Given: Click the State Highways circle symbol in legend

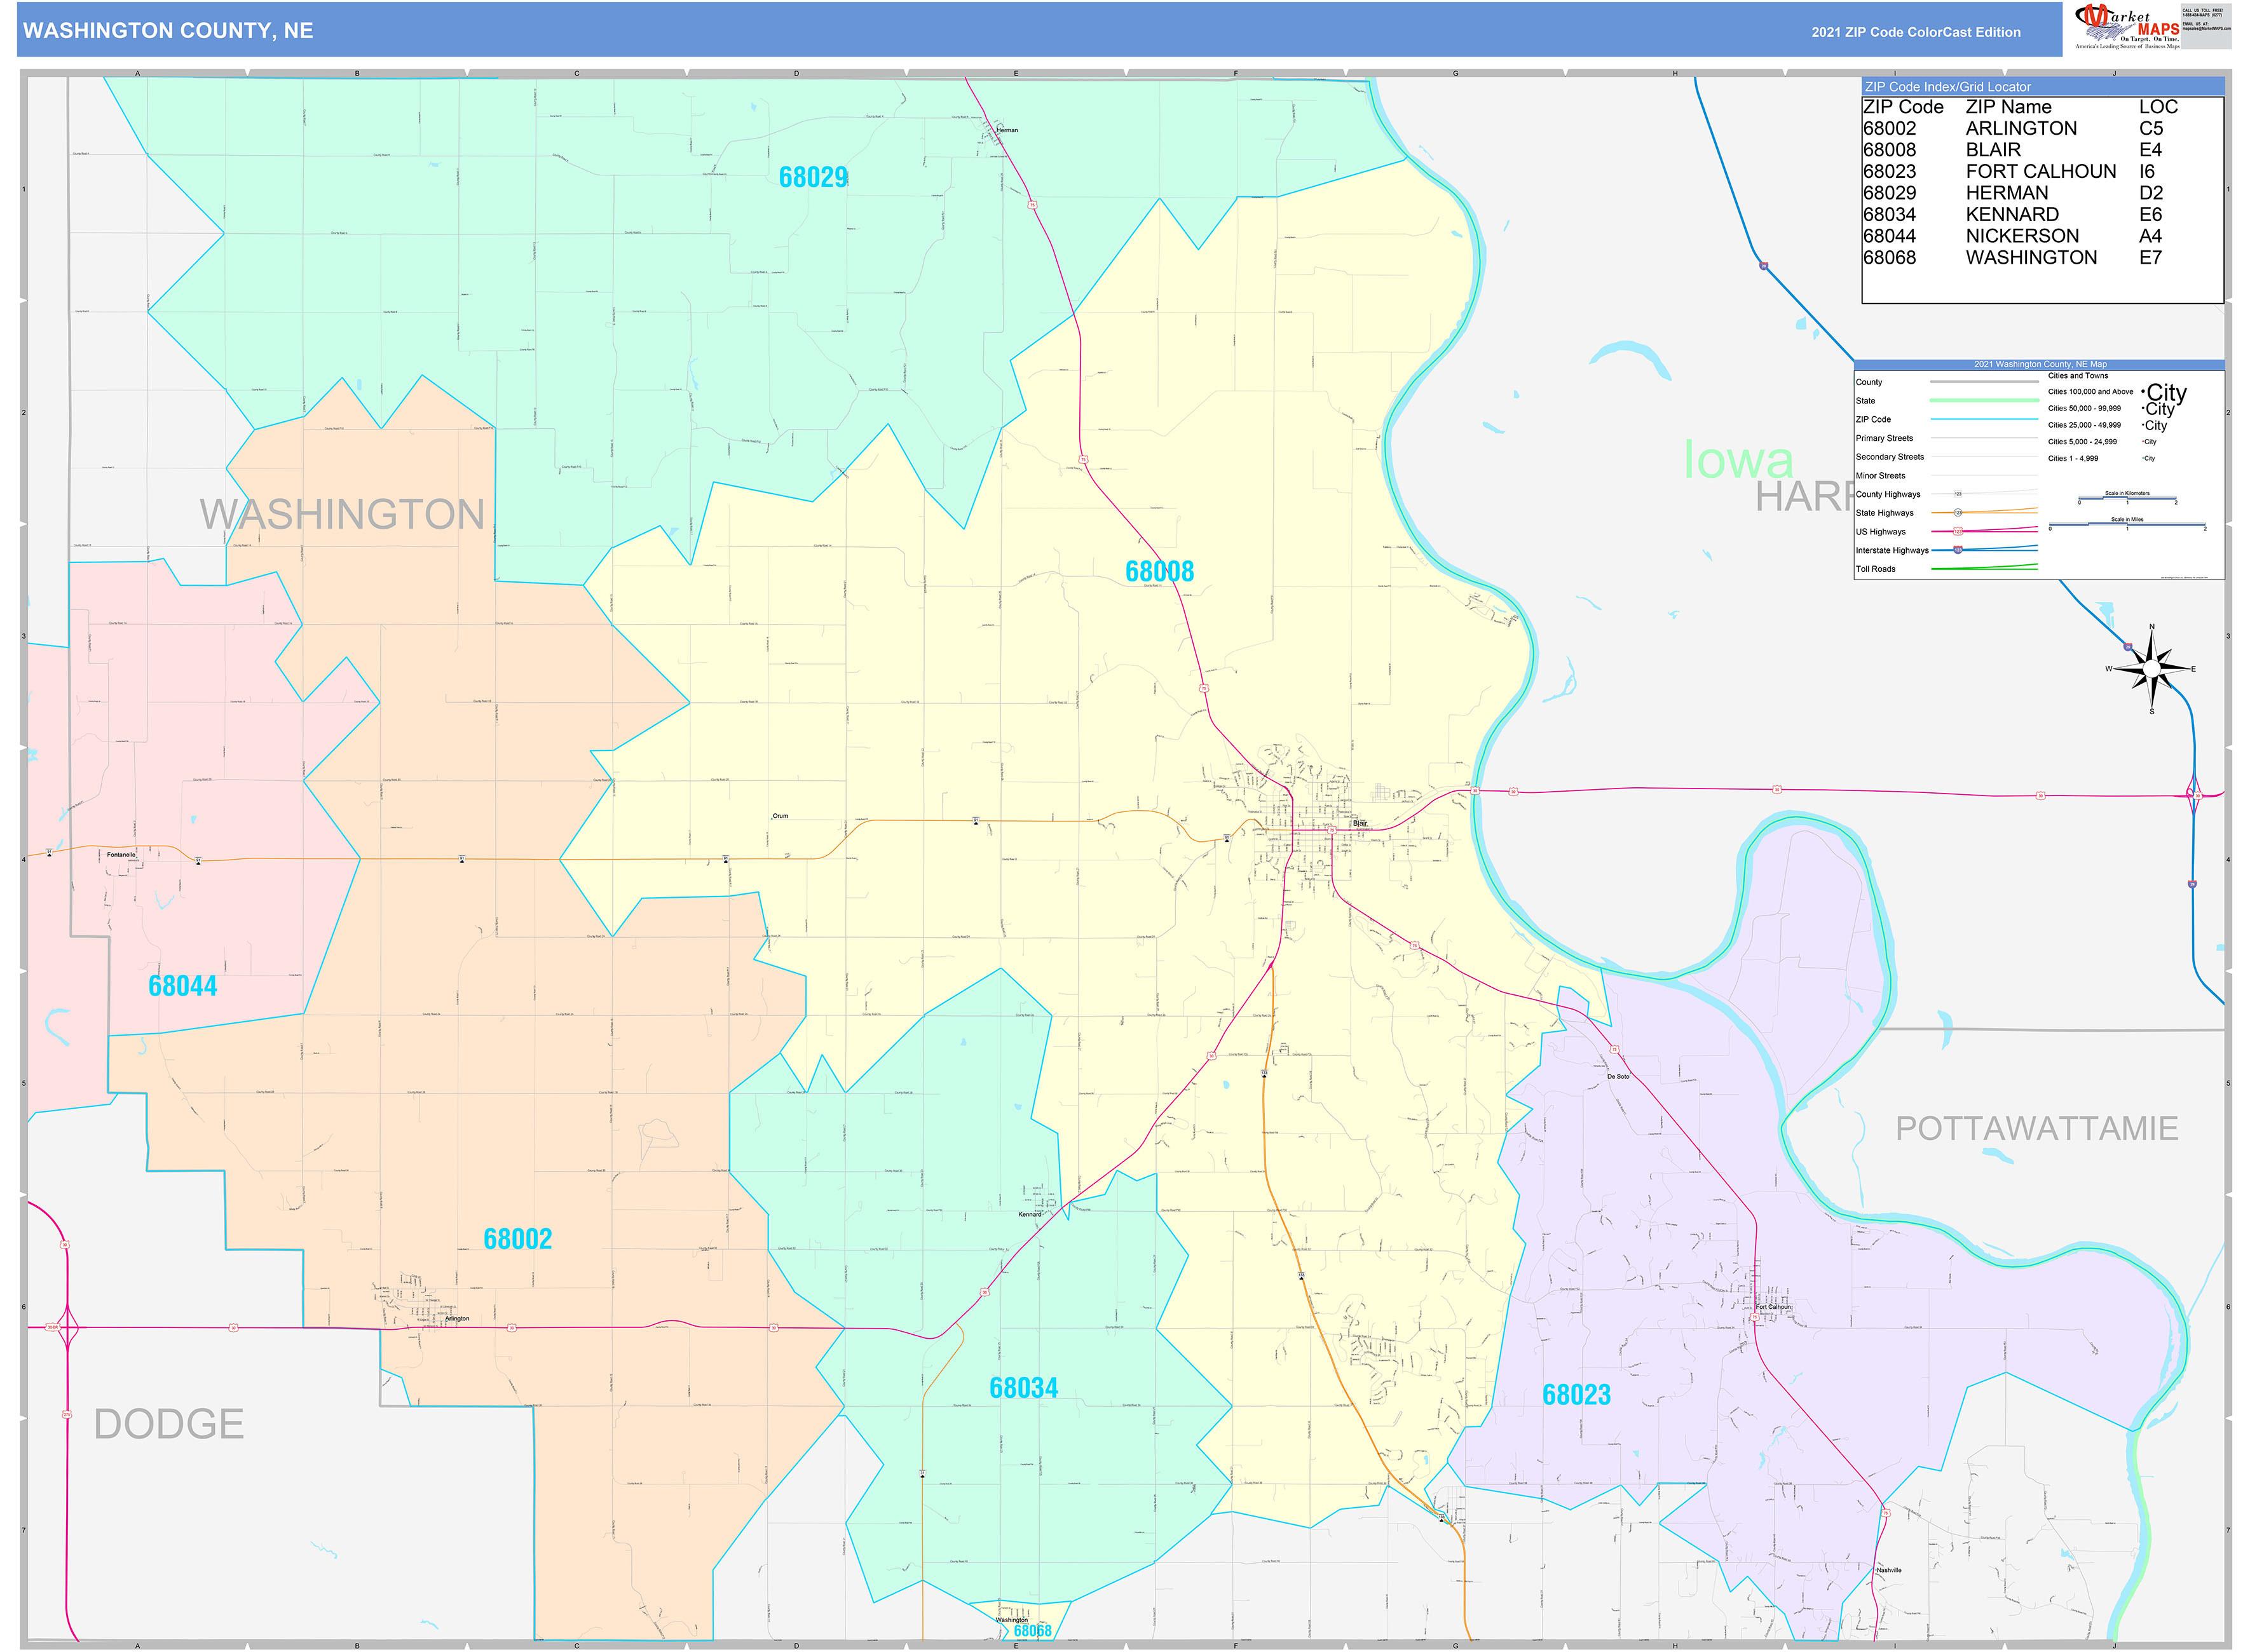Looking at the screenshot, I should (x=1958, y=512).
